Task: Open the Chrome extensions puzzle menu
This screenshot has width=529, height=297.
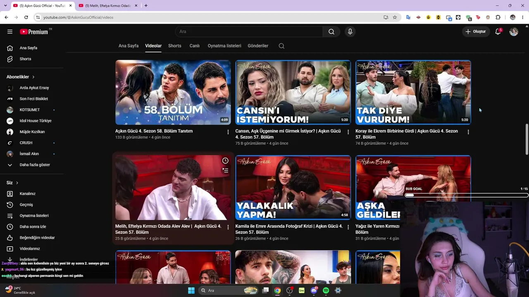Action: click(x=498, y=17)
